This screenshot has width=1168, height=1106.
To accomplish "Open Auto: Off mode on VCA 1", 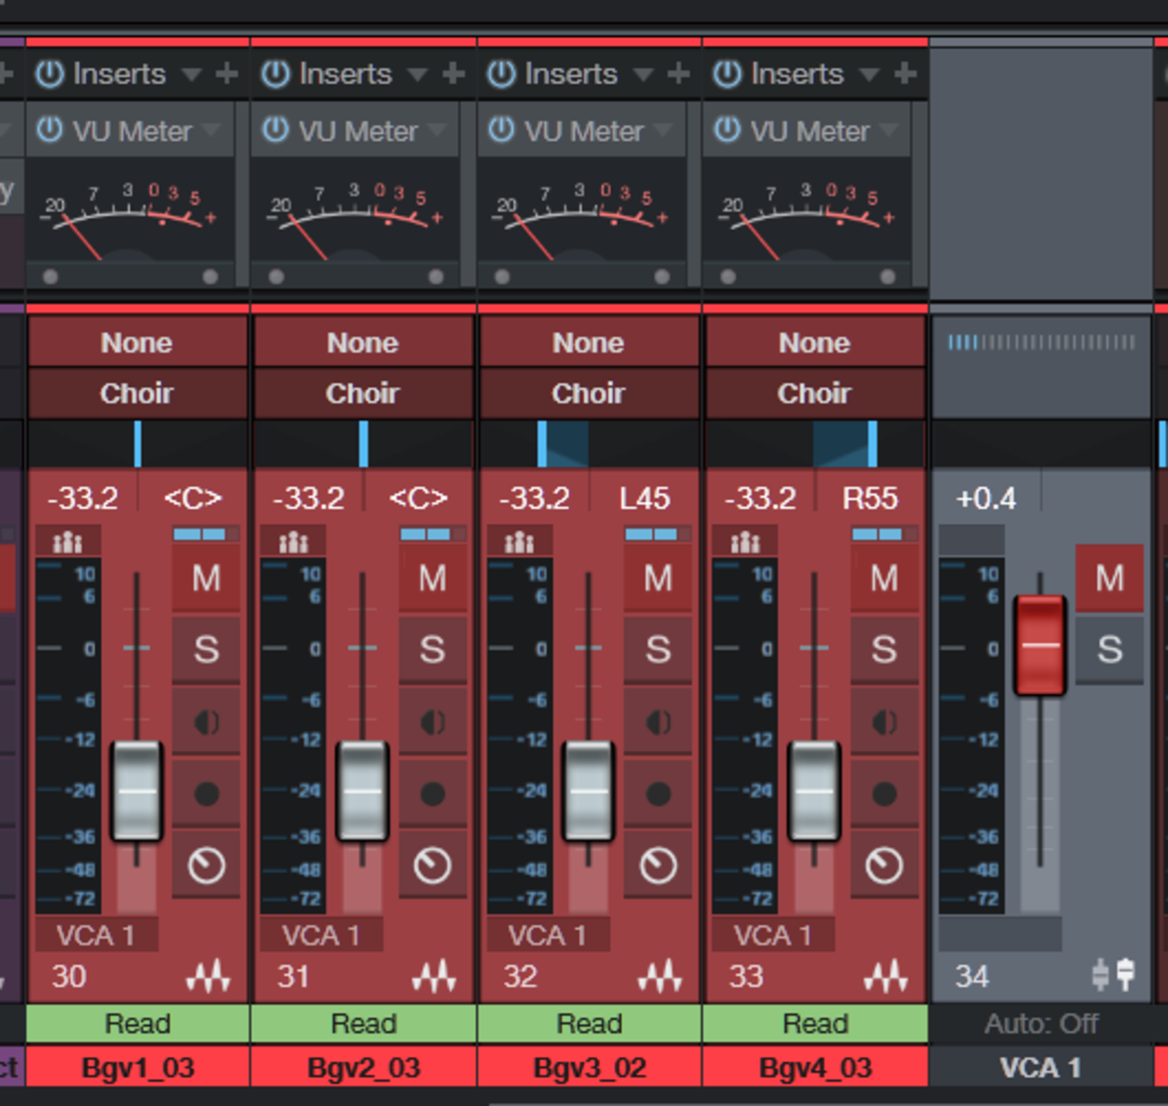I will pos(1040,1023).
